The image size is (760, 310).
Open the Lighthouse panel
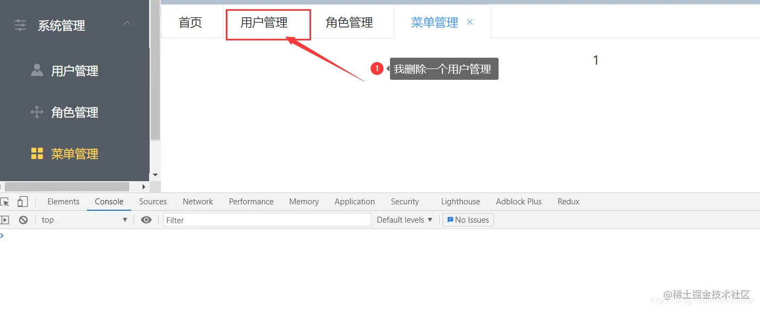point(460,202)
